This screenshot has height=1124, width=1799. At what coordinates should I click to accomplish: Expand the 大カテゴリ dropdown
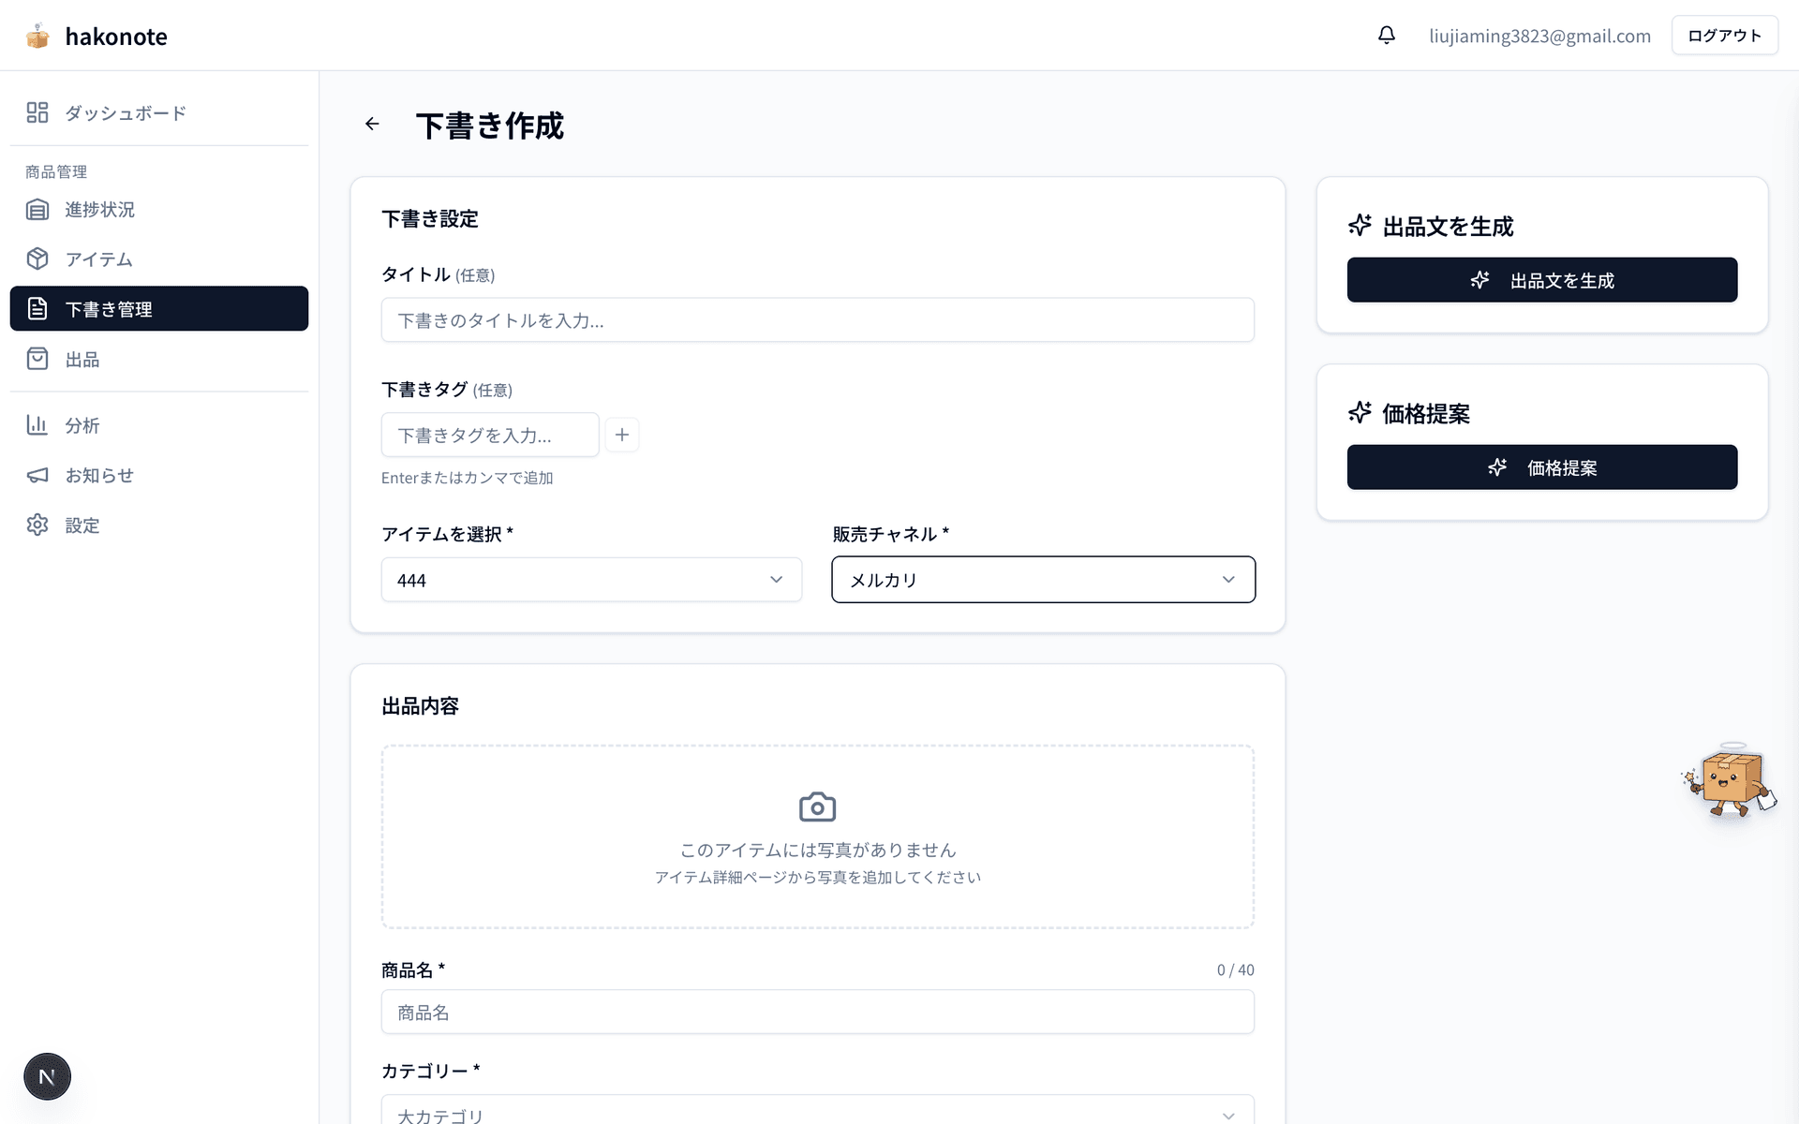(815, 1115)
